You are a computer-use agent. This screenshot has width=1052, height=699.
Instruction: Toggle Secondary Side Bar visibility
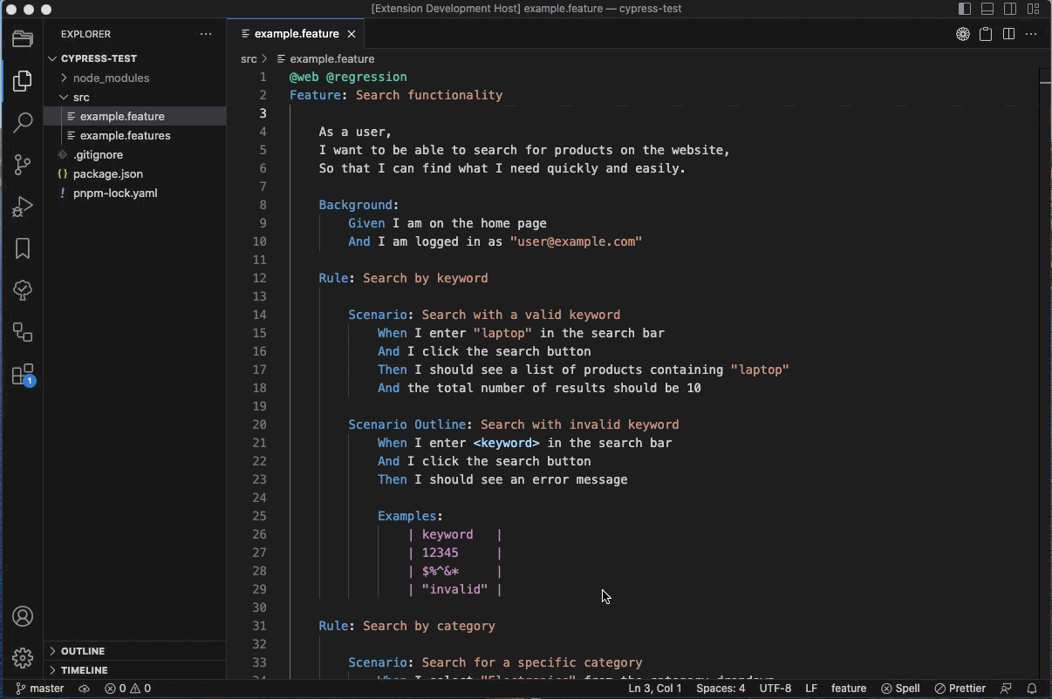(1010, 9)
